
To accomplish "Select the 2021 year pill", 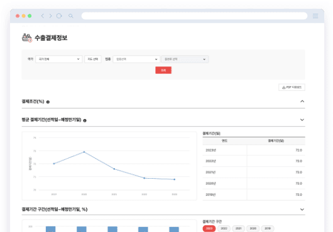I will click(x=239, y=228).
